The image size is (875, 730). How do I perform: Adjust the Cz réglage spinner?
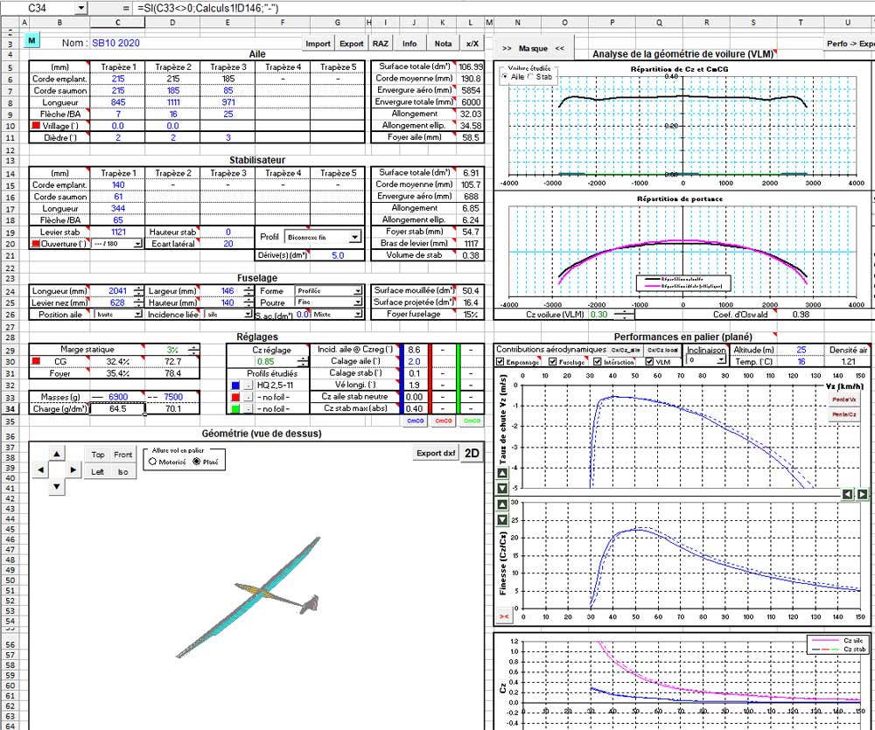(302, 361)
